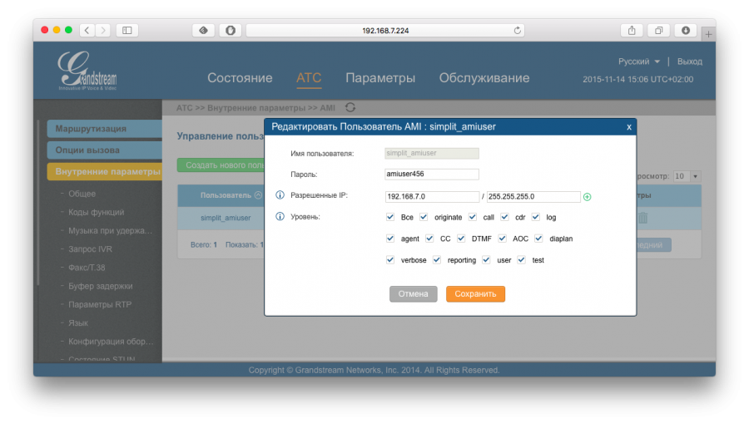Open Запрос IVR in sidebar

point(90,249)
